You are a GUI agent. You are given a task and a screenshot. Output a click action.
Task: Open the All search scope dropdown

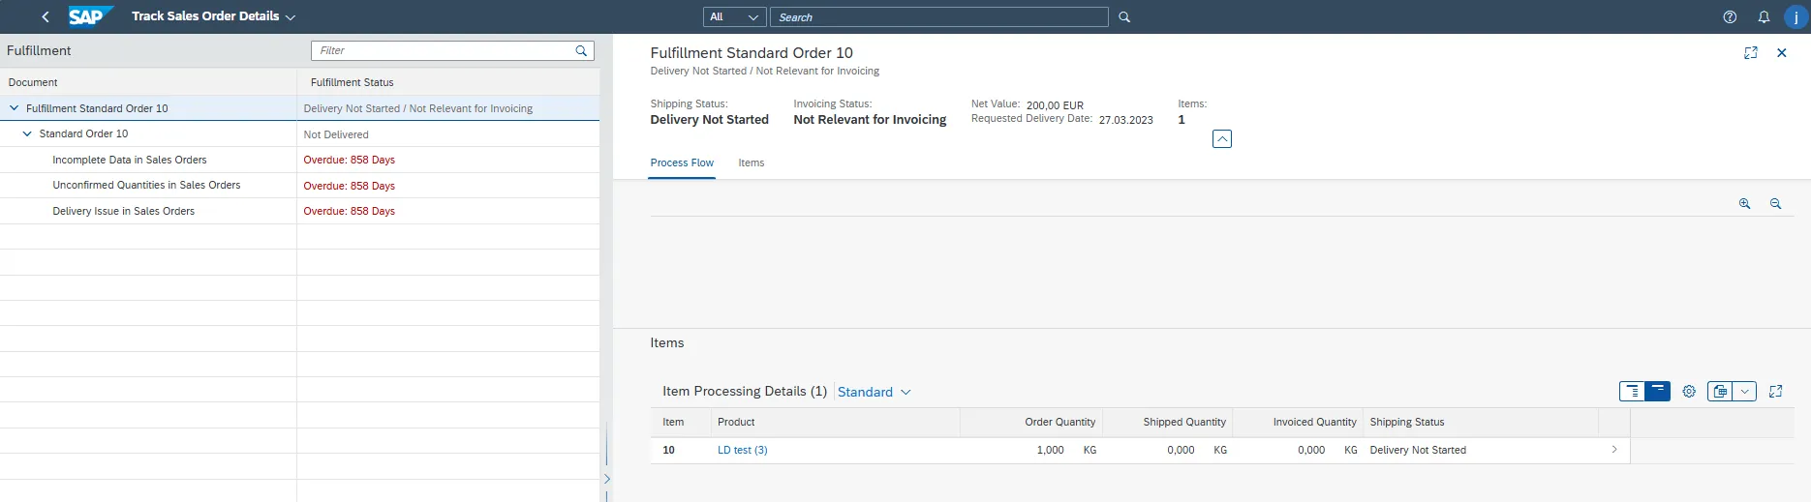[734, 17]
